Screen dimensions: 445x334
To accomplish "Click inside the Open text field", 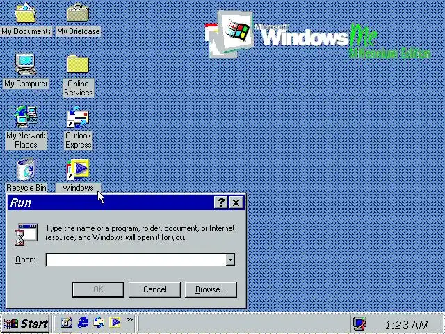I will 136,260.
